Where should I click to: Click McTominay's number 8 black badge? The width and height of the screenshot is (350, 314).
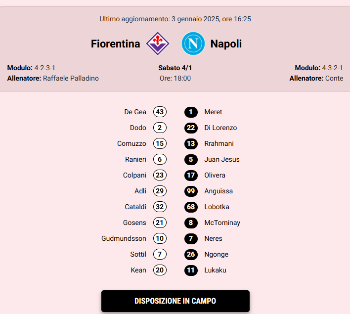[x=191, y=223]
